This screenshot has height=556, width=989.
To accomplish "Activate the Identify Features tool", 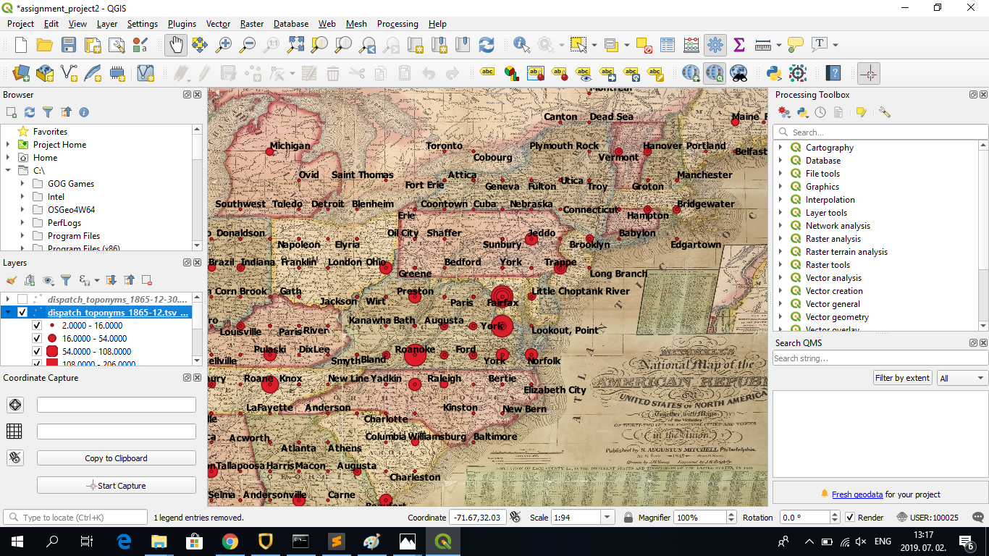I will (521, 45).
